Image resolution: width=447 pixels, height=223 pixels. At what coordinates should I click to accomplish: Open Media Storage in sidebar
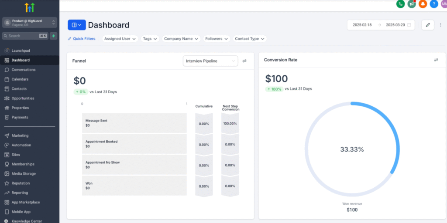(30, 174)
